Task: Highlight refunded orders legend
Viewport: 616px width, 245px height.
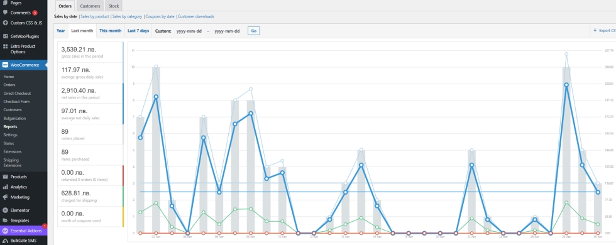Action: pos(91,175)
